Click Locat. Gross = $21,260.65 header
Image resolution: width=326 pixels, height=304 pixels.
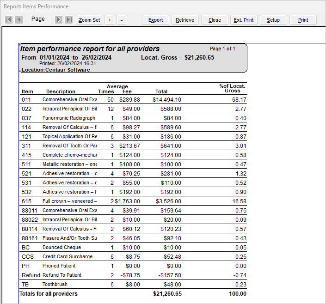click(x=178, y=58)
